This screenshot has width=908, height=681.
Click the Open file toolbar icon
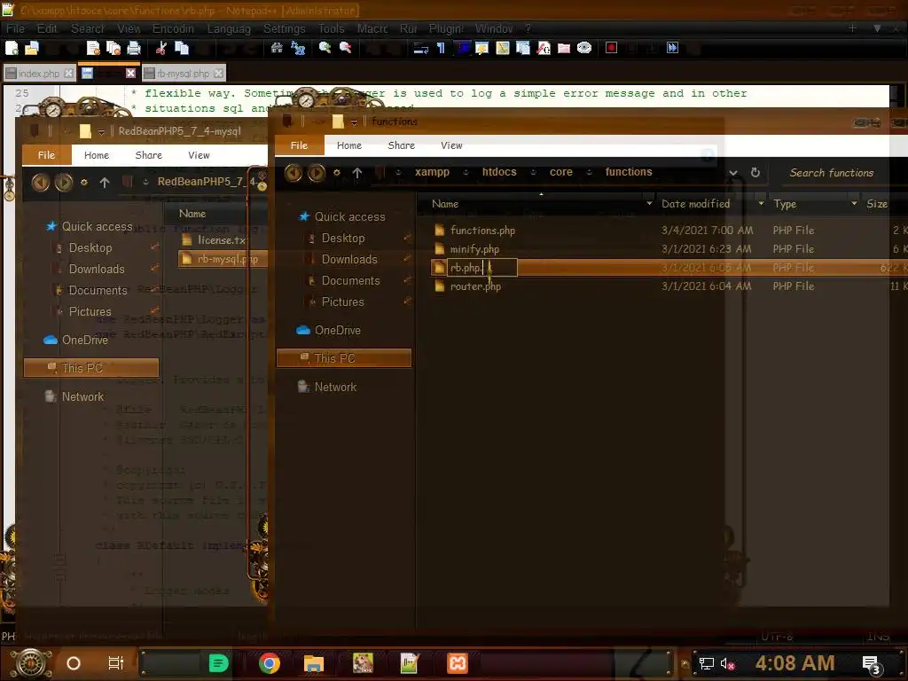(x=32, y=48)
